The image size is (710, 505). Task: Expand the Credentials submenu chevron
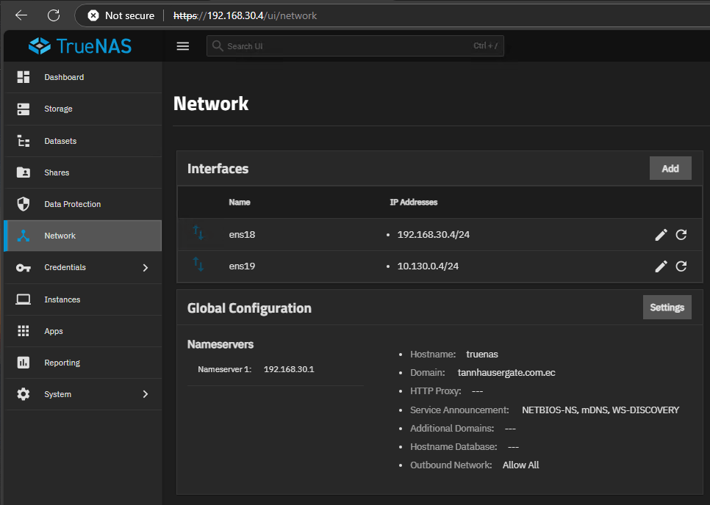point(145,268)
